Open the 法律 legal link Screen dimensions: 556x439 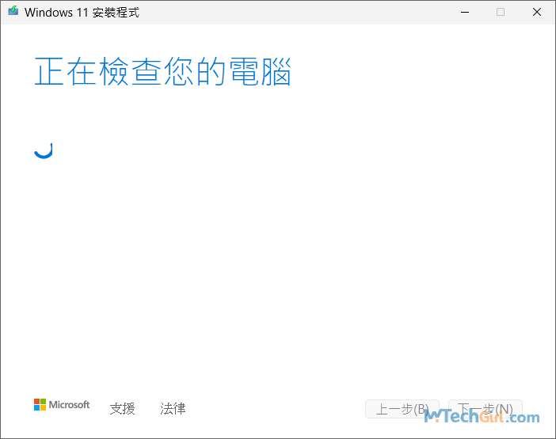tap(173, 409)
